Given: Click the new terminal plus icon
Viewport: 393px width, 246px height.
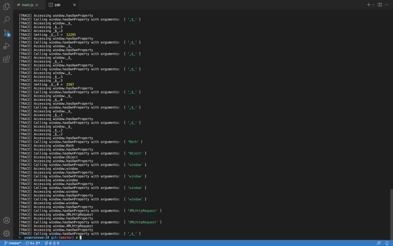Looking at the screenshot, I should (x=368, y=4).
